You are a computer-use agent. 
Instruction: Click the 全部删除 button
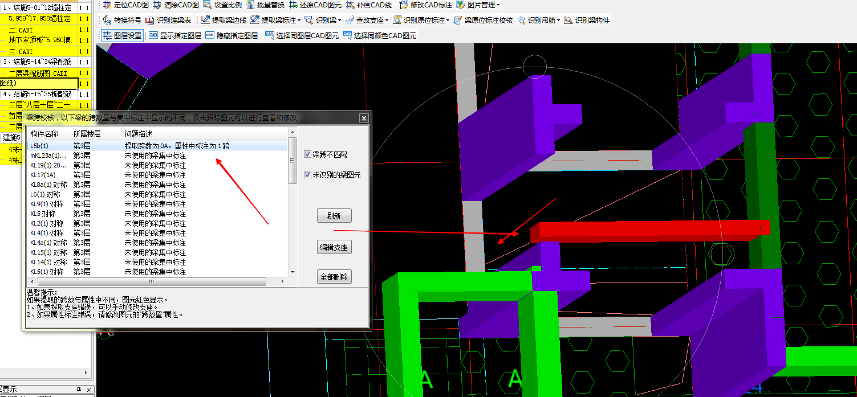[334, 277]
